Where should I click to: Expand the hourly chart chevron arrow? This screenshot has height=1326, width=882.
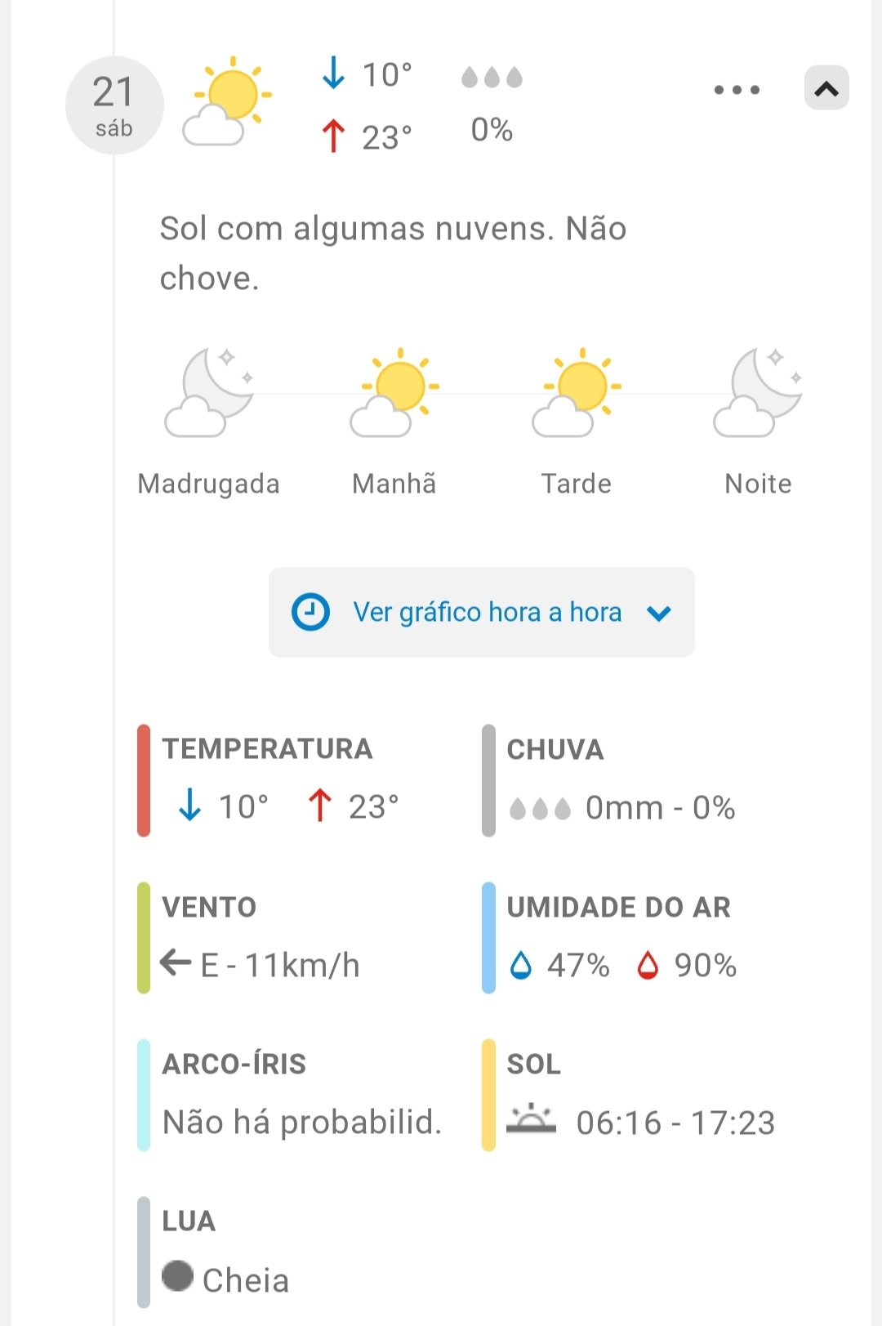point(659,613)
